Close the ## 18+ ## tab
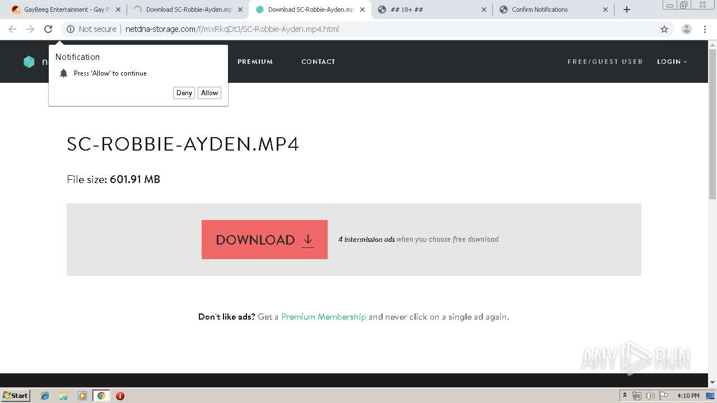This screenshot has height=403, width=717. [x=484, y=10]
